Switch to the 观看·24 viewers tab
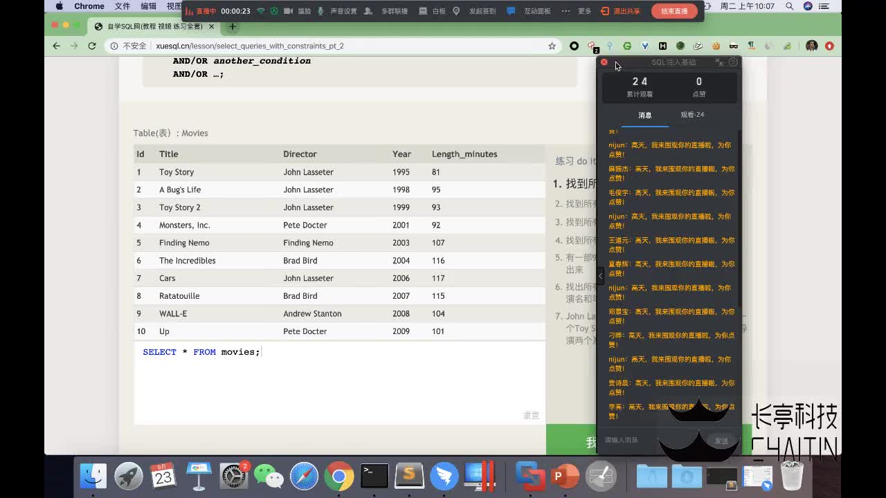 pos(692,115)
